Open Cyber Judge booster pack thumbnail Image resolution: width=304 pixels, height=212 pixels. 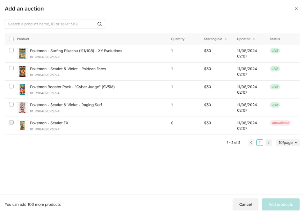(22, 90)
